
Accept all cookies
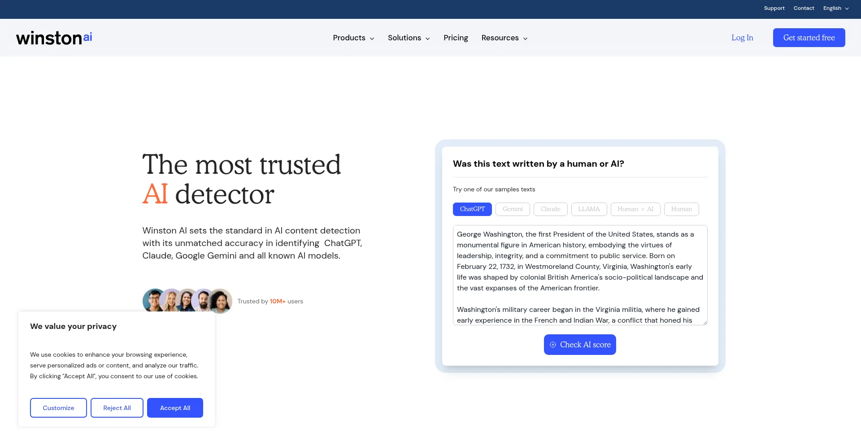[175, 408]
